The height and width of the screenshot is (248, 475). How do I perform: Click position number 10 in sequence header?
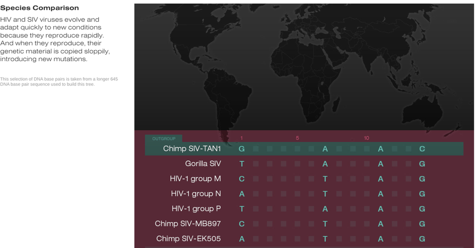pyautogui.click(x=367, y=138)
